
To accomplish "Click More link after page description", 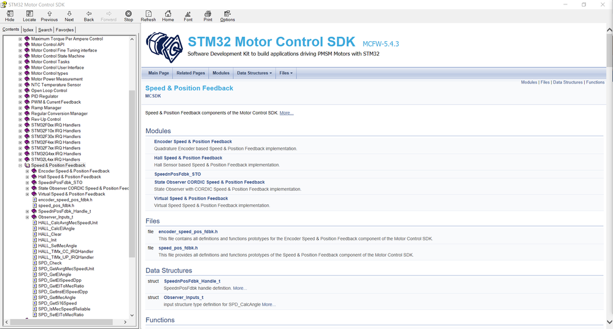I will [x=286, y=113].
